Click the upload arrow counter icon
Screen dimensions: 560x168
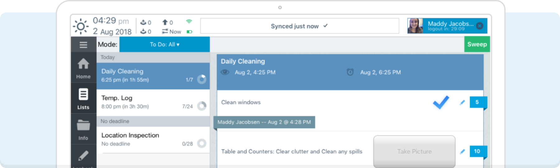point(167,22)
